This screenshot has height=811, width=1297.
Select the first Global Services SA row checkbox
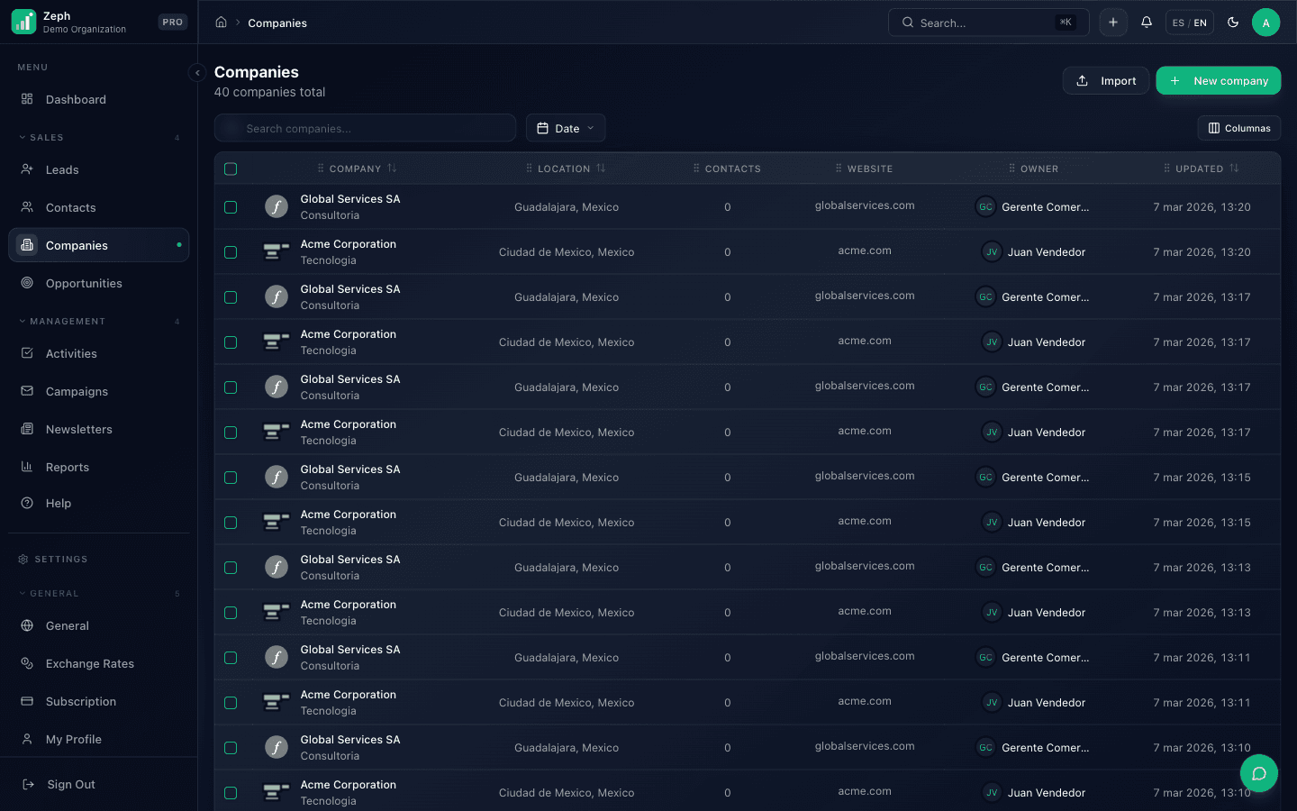pyautogui.click(x=231, y=207)
